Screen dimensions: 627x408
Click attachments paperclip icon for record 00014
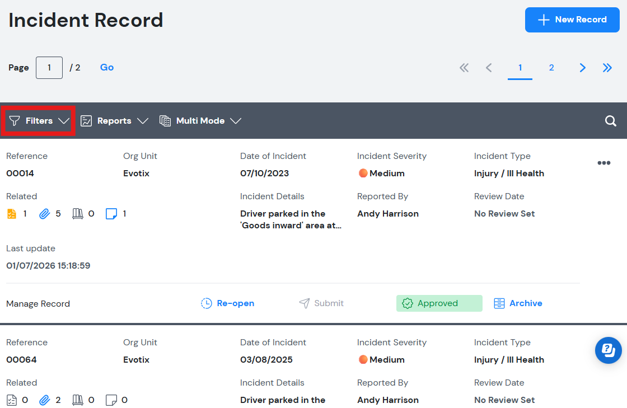pos(44,214)
